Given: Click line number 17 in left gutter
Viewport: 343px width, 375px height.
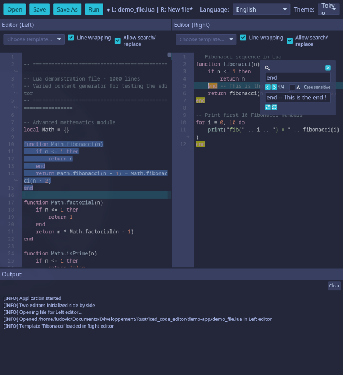Looking at the screenshot, I should 11,202.
